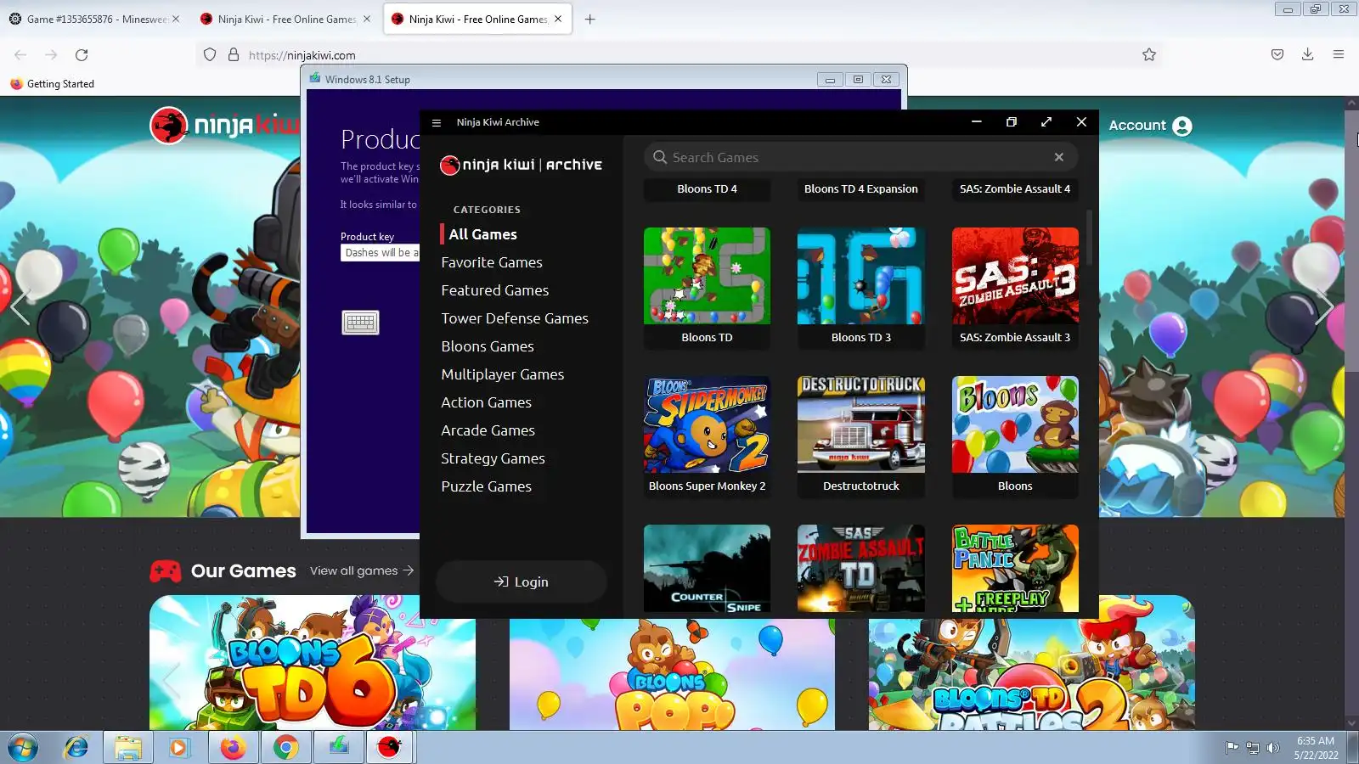Click the search magnifier icon in Archive
The width and height of the screenshot is (1359, 764).
660,157
